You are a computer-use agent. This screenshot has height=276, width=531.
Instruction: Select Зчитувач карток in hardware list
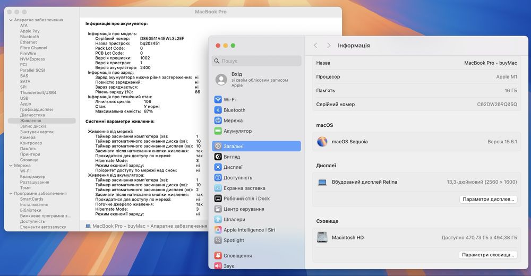[37, 132]
